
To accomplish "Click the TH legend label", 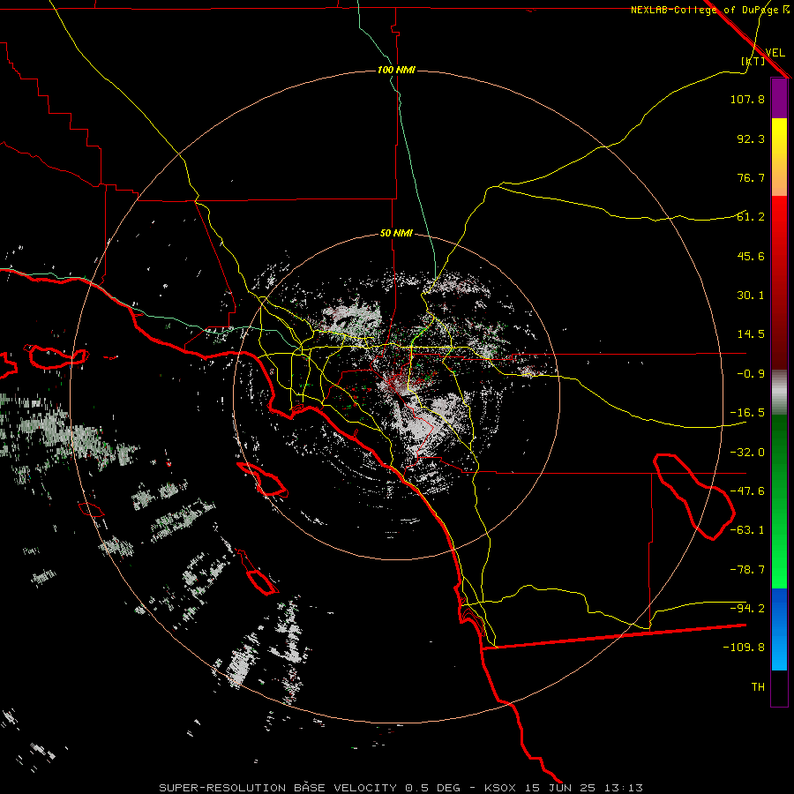I will tap(758, 687).
